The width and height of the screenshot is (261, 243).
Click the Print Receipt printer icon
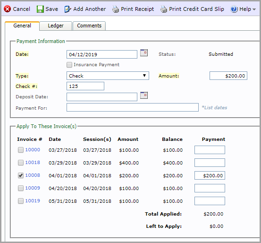pyautogui.click(x=116, y=9)
